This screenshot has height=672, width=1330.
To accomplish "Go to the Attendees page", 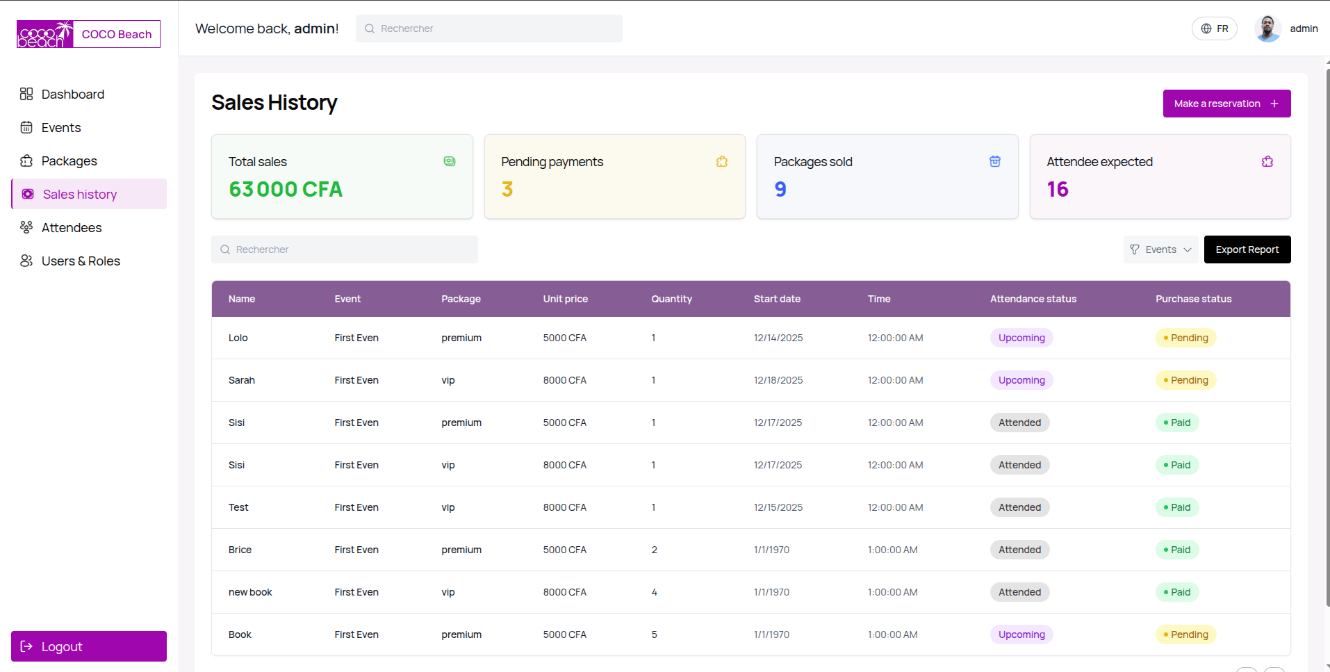I will [72, 227].
